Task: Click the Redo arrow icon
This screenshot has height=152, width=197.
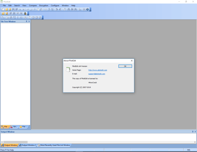Action: pyautogui.click(x=31, y=9)
